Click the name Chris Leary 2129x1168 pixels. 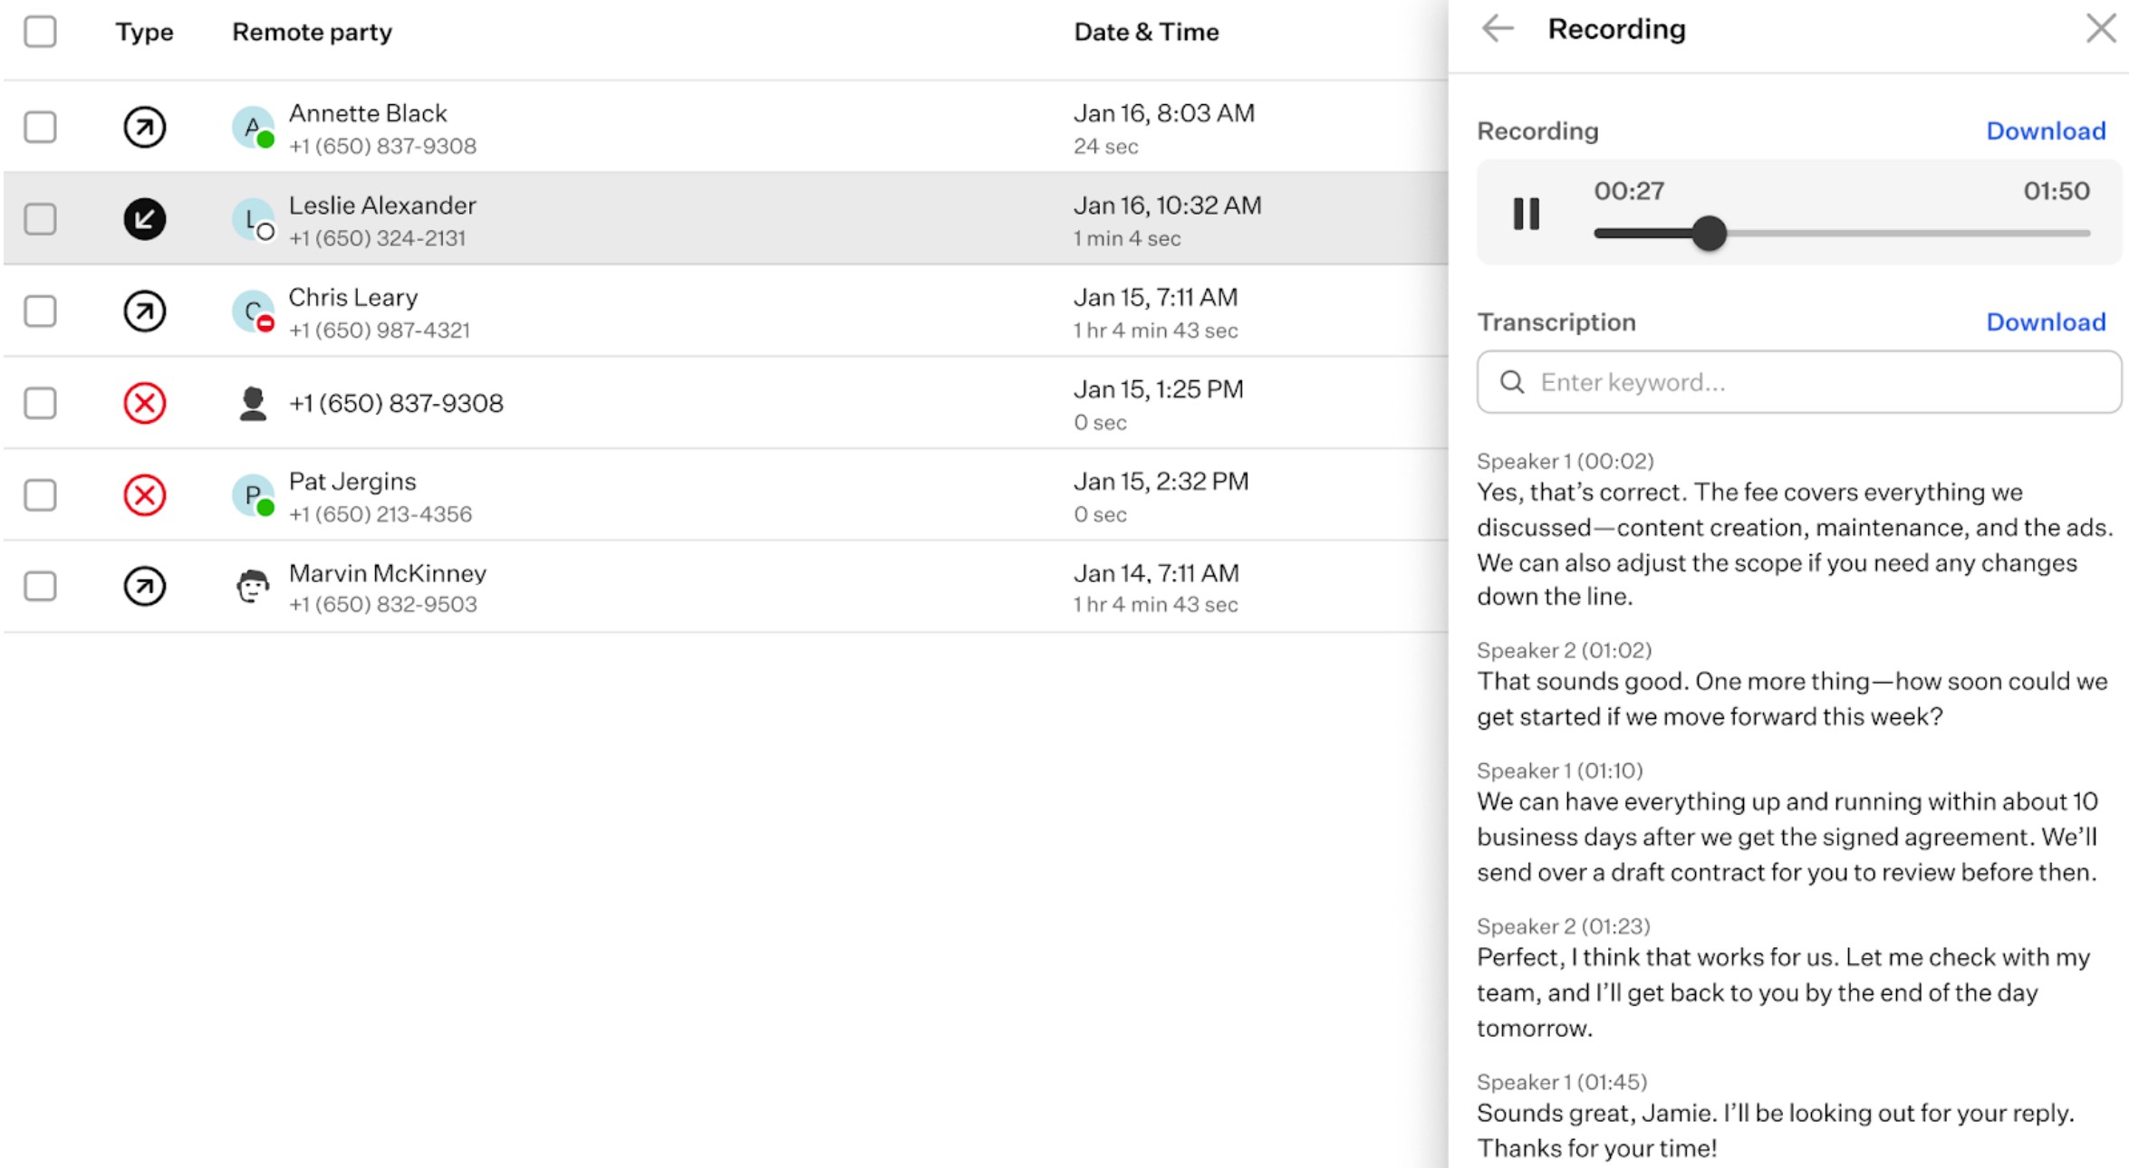pos(353,298)
